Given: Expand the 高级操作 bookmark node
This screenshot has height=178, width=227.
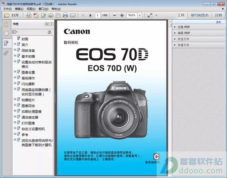Looking at the screenshot, I should [x=15, y=78].
